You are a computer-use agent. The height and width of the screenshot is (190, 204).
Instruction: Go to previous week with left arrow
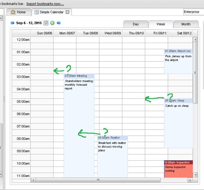point(12,23)
